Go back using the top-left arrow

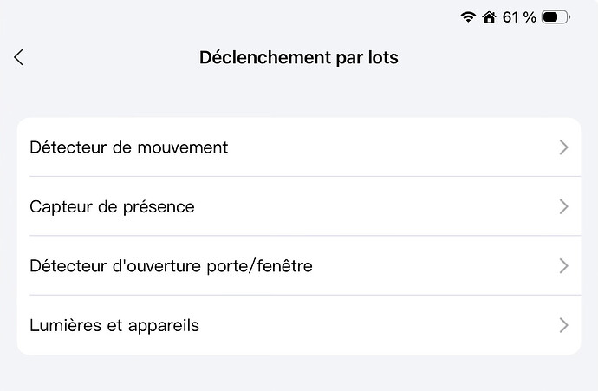pos(19,57)
